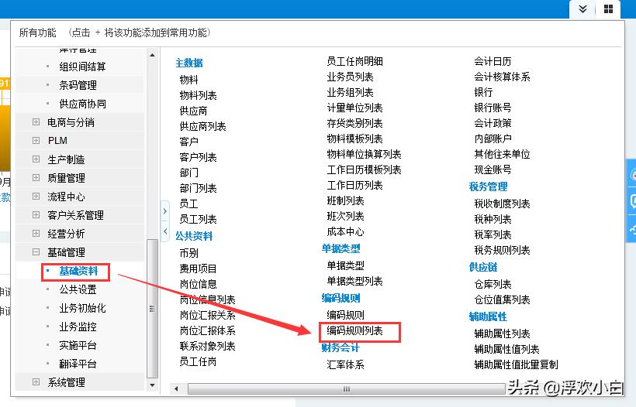This screenshot has height=407, width=636.
Task: Open the 业务员列表 link
Action: 350,77
